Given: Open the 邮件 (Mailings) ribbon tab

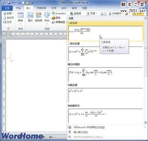Looking at the screenshot, I should pos(64,8).
